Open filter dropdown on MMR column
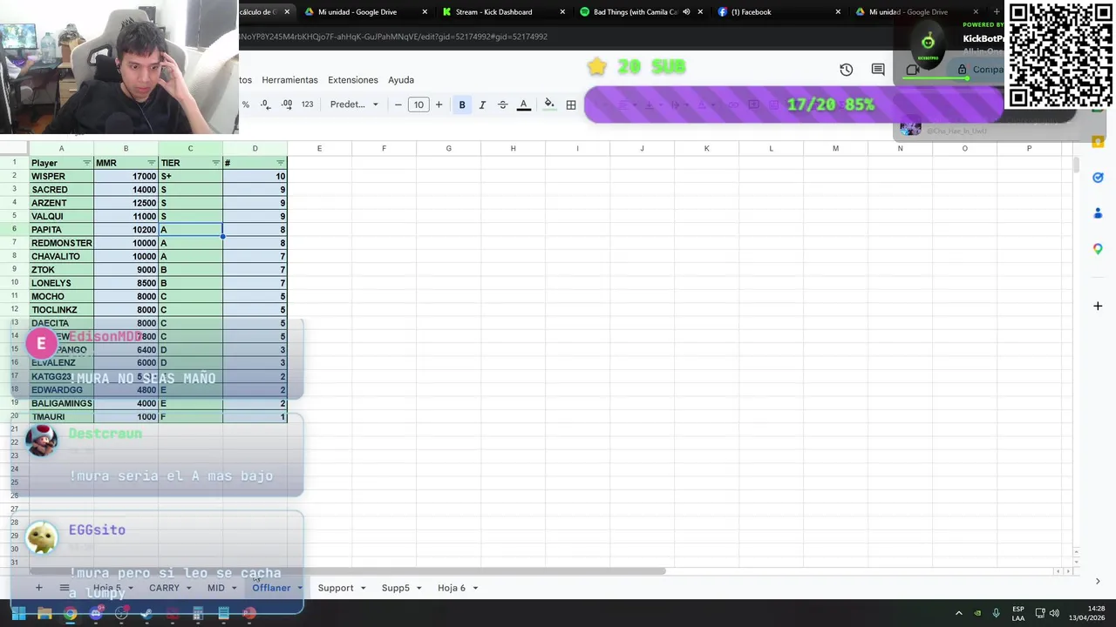 point(152,163)
